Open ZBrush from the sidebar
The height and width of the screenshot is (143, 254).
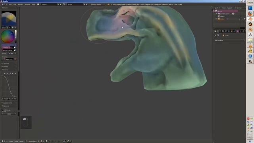[250, 35]
